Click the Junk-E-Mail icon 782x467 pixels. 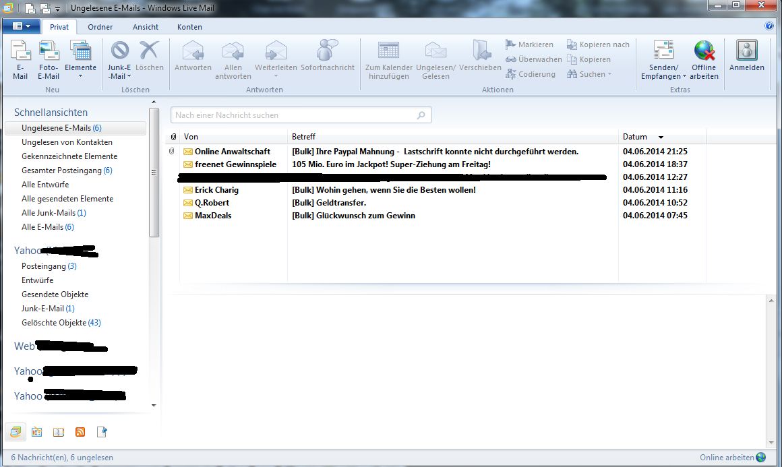[x=120, y=51]
